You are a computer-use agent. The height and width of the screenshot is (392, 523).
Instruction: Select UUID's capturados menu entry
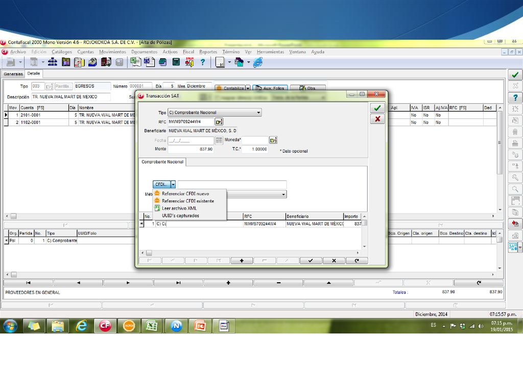(x=180, y=216)
